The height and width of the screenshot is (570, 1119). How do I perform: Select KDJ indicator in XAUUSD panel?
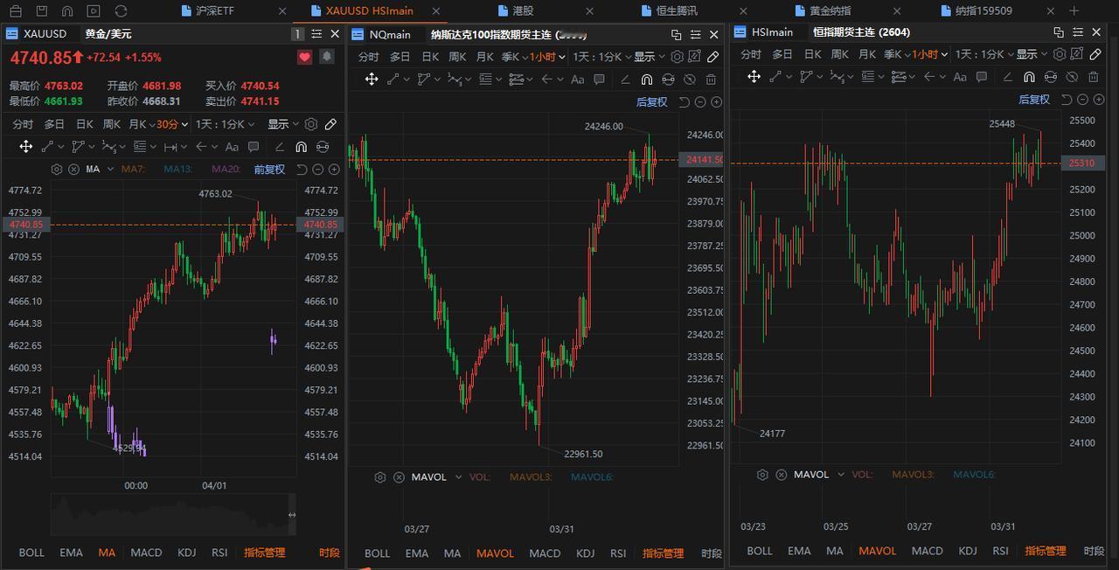click(x=186, y=553)
